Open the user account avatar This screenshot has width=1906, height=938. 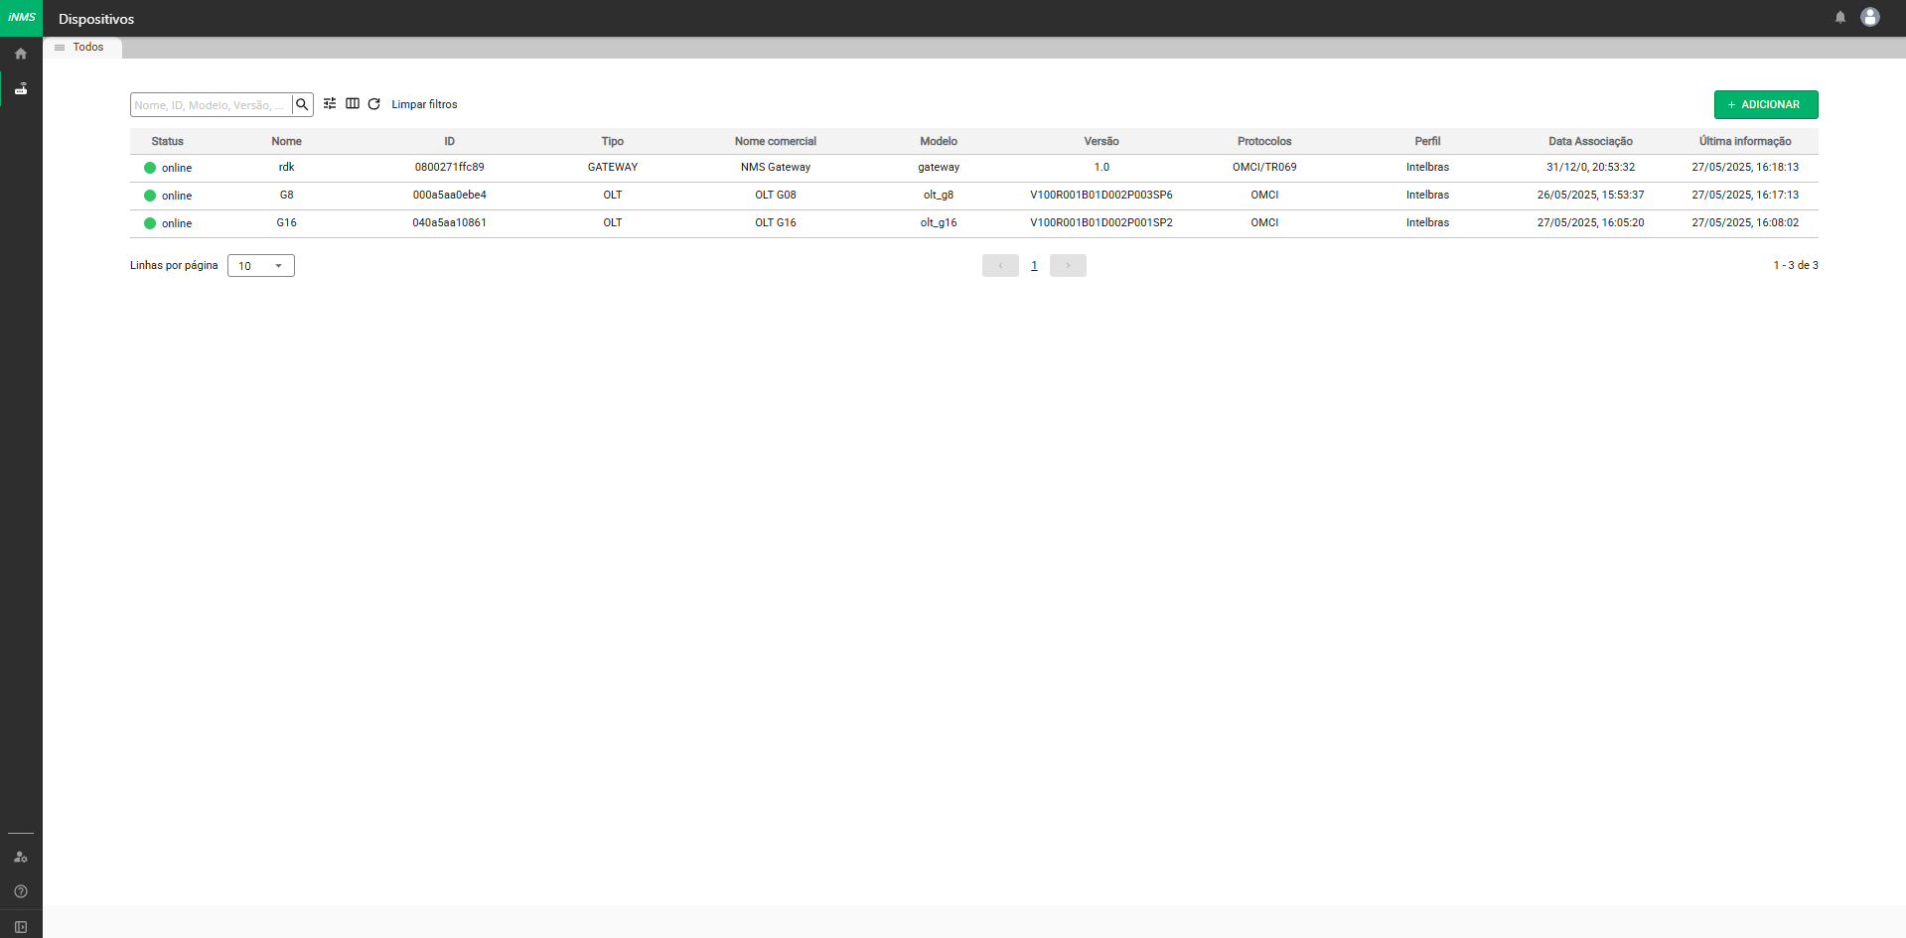[1869, 17]
